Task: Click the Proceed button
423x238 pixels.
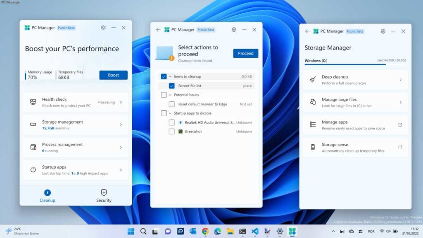Action: [245, 53]
